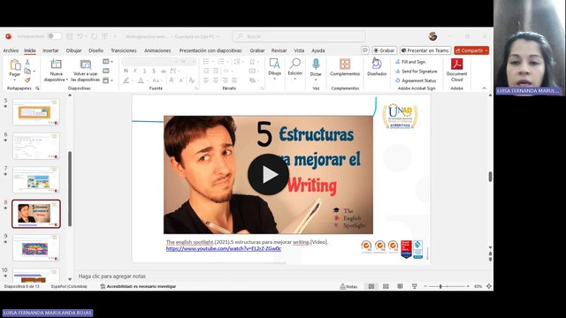Click Volver a usar las diapositivas
The height and width of the screenshot is (318, 566).
pyautogui.click(x=86, y=71)
